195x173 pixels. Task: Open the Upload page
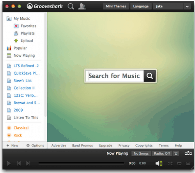click(27, 41)
